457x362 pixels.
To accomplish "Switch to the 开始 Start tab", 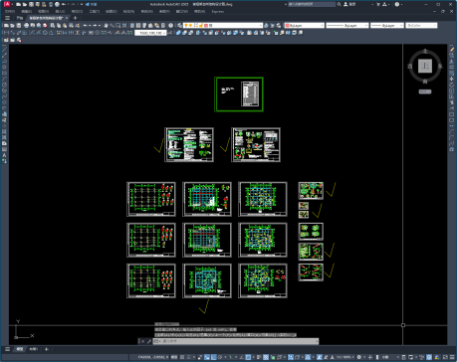I will [x=20, y=18].
